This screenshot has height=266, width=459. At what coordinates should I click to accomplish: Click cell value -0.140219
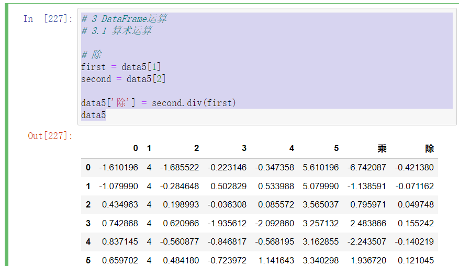[414, 242]
